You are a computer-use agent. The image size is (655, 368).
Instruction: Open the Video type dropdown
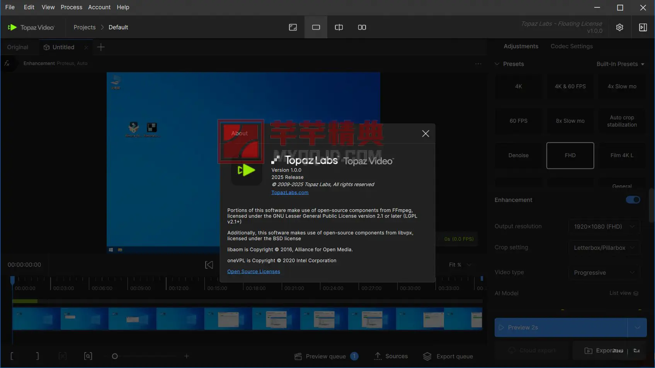pos(604,273)
